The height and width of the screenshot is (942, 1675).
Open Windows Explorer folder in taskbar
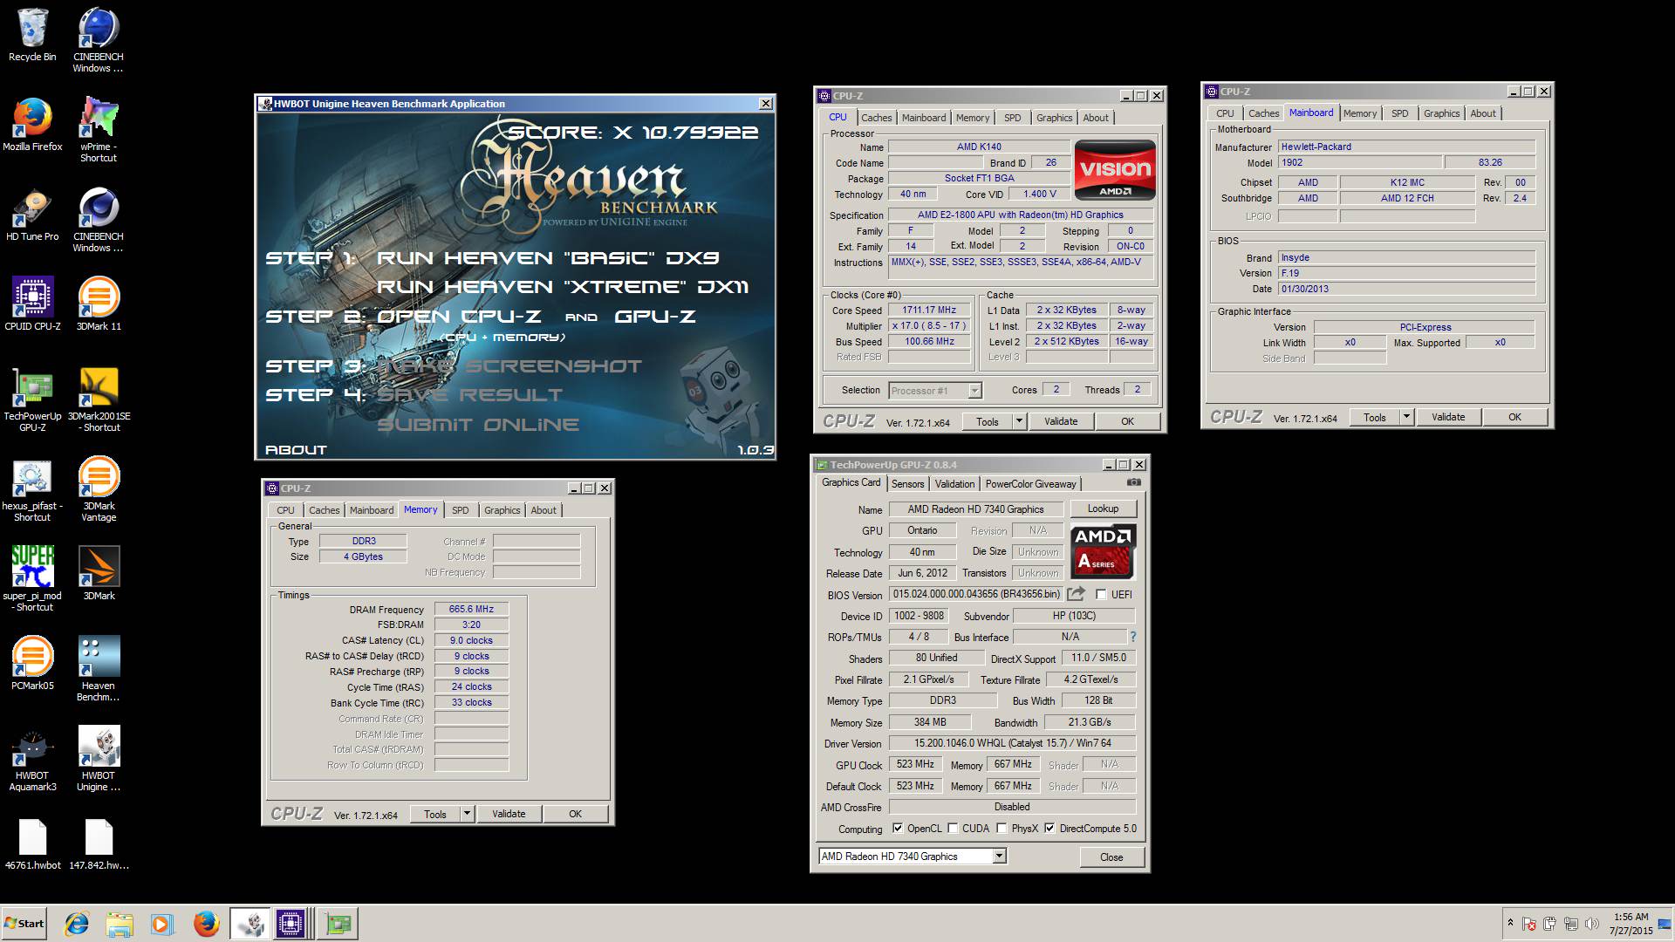pos(120,924)
